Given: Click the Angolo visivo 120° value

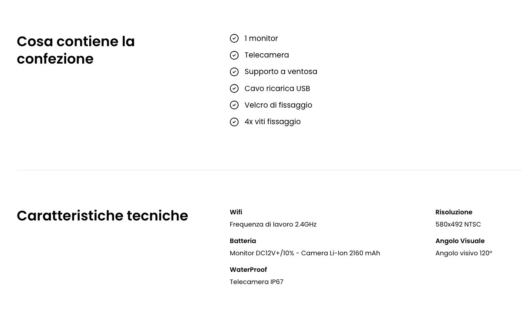Looking at the screenshot, I should (464, 253).
